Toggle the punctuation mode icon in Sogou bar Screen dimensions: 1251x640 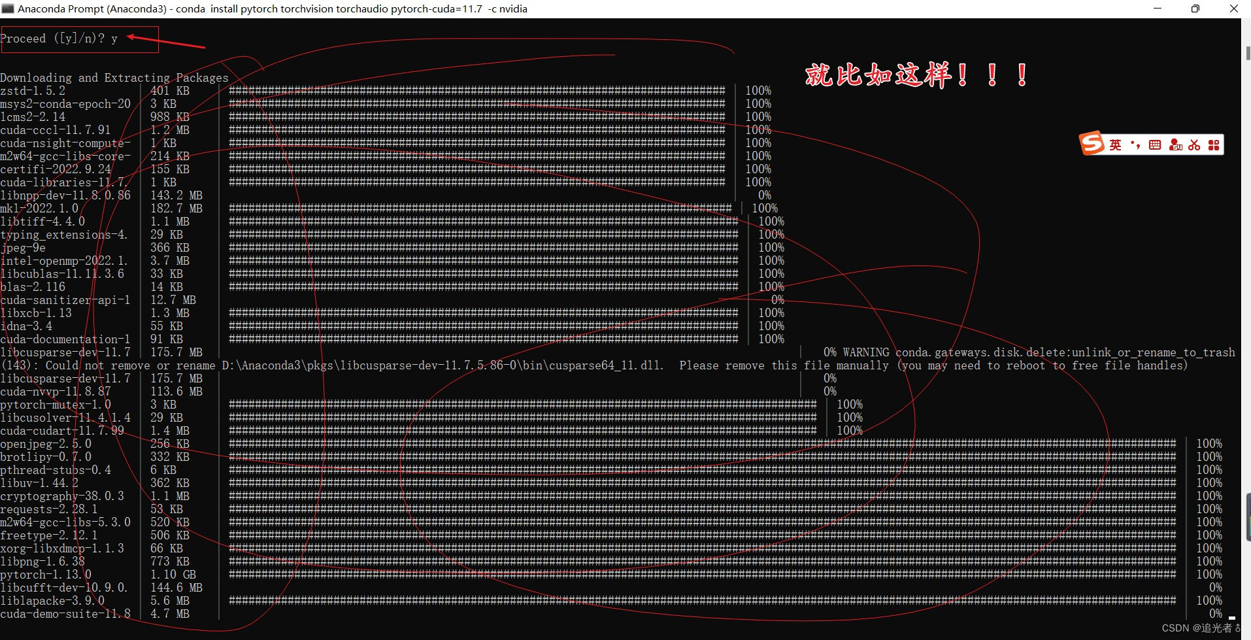coord(1135,145)
